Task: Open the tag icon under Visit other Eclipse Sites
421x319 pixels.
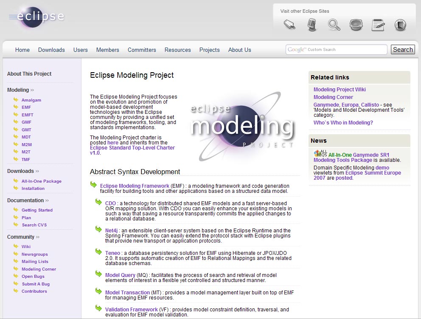Action: [x=289, y=25]
